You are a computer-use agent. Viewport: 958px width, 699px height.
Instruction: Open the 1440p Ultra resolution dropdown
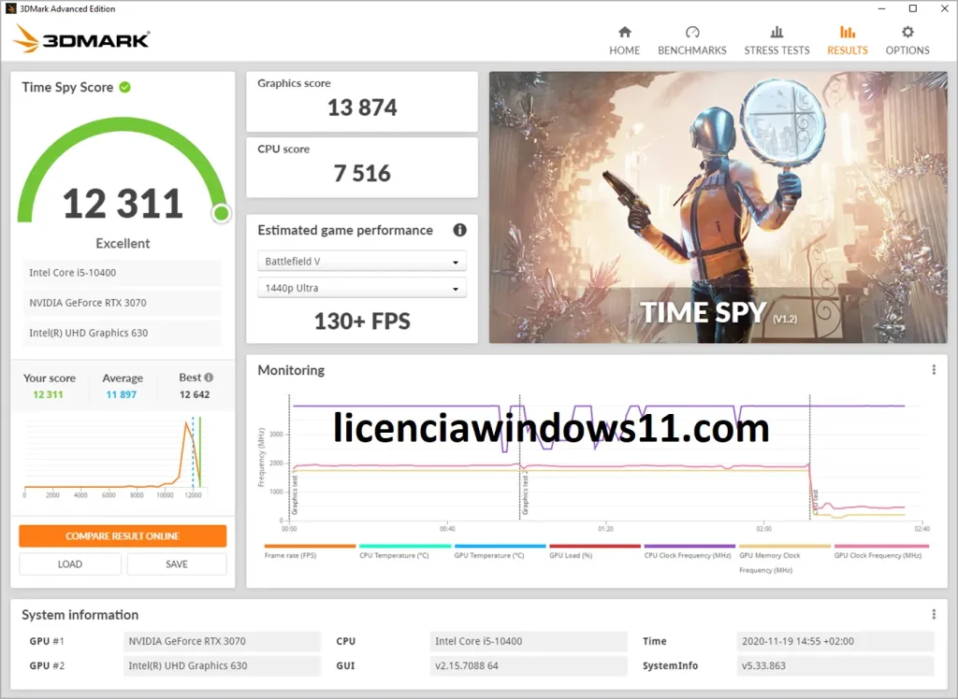click(x=362, y=288)
